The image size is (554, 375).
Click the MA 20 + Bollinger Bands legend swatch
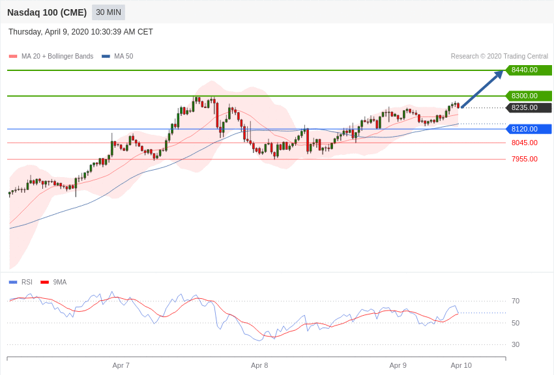pyautogui.click(x=13, y=57)
